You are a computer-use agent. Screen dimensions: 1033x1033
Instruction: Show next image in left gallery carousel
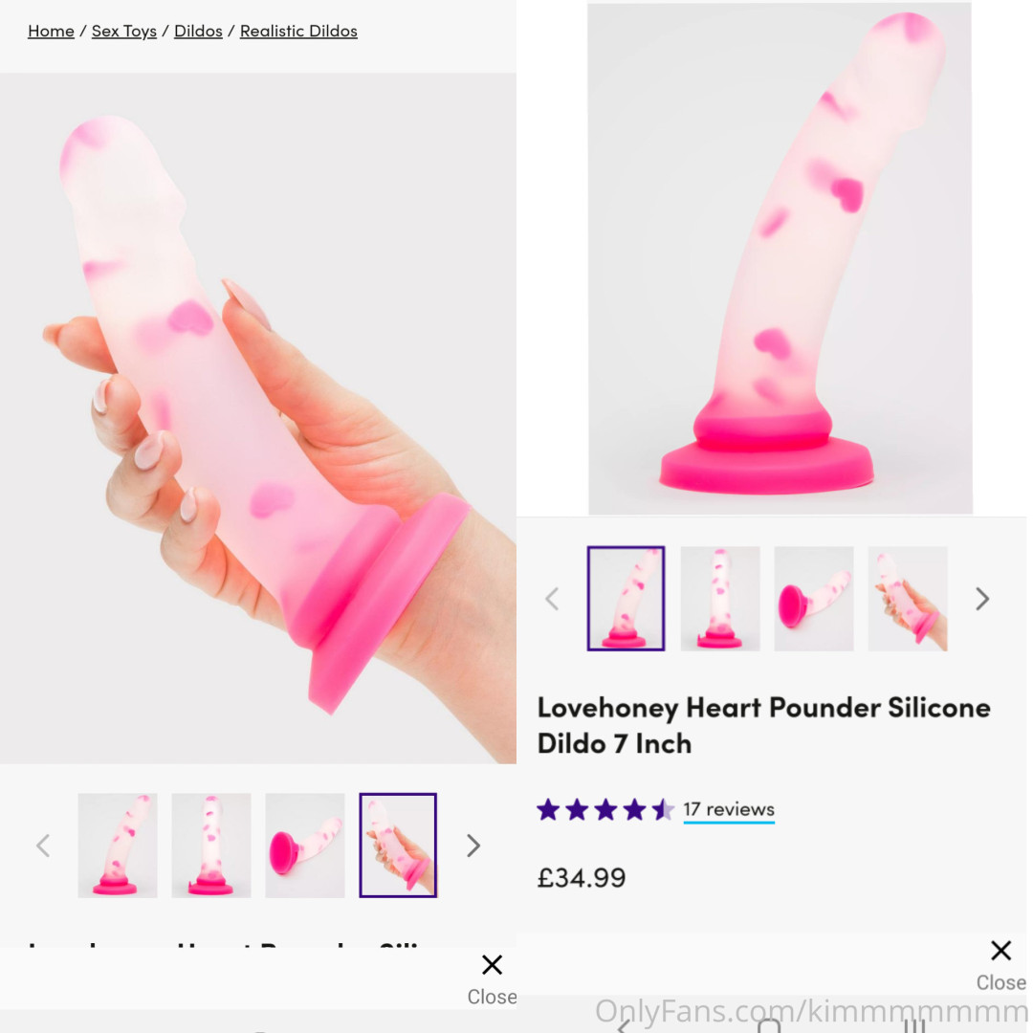[x=473, y=846]
